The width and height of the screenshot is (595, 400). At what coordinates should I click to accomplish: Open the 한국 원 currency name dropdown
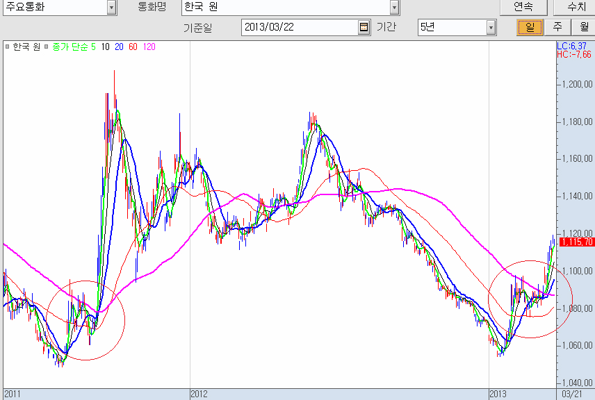(394, 8)
